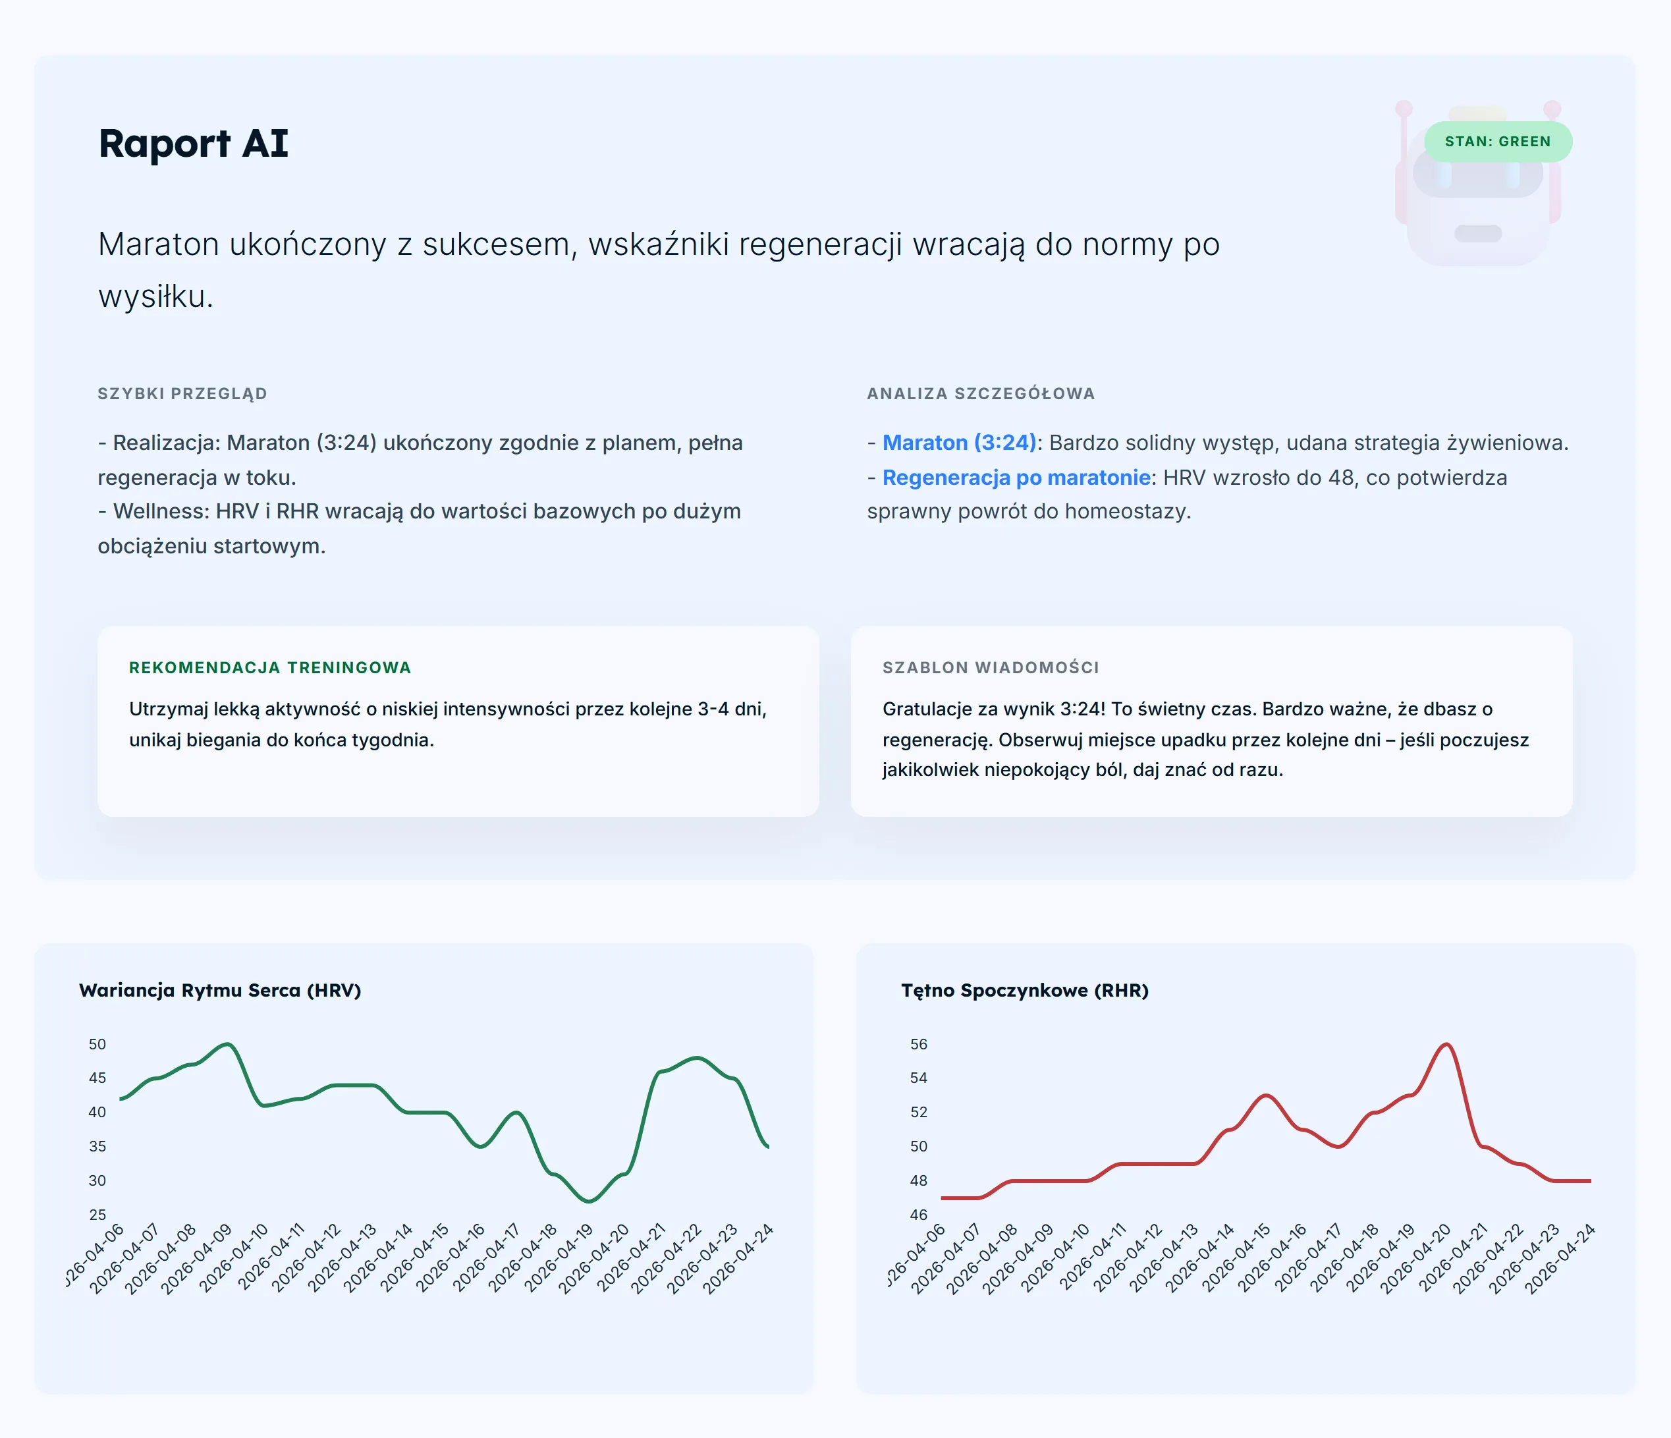Viewport: 1671px width, 1438px height.
Task: Click the RHR axis label 2026-04-24
Action: click(1561, 1258)
